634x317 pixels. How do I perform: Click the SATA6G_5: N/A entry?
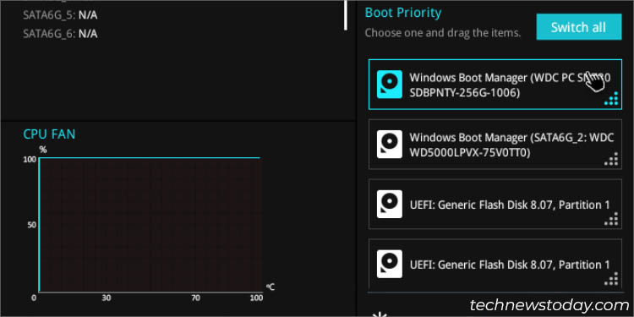60,16
